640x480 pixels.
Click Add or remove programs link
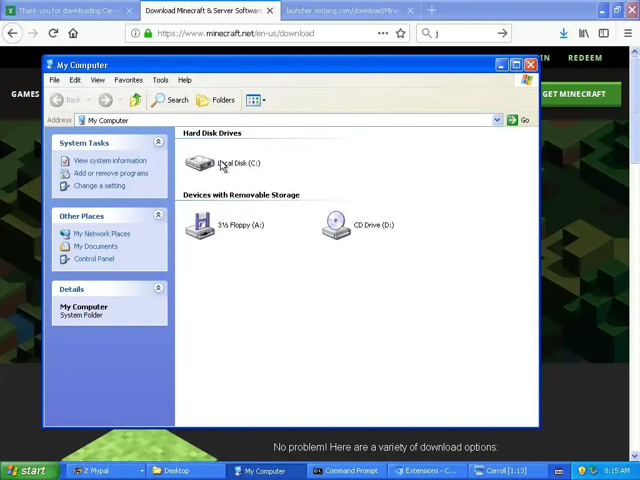point(111,173)
